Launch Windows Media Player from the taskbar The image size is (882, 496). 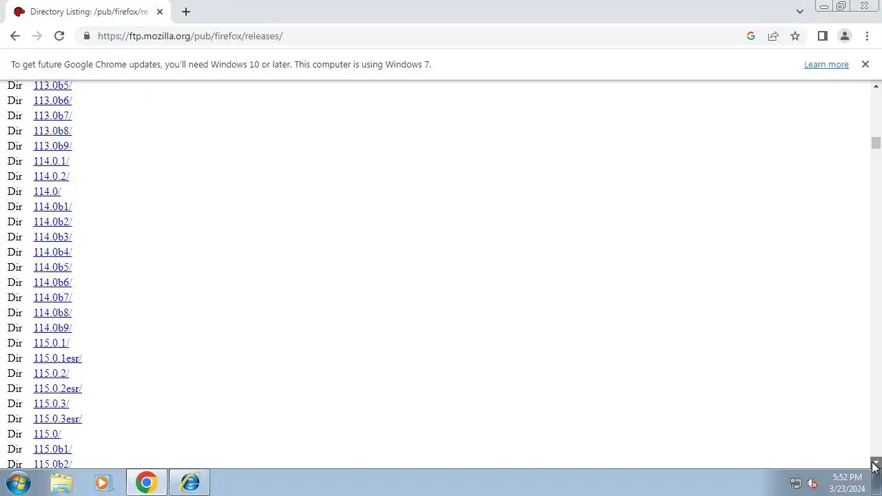(103, 483)
